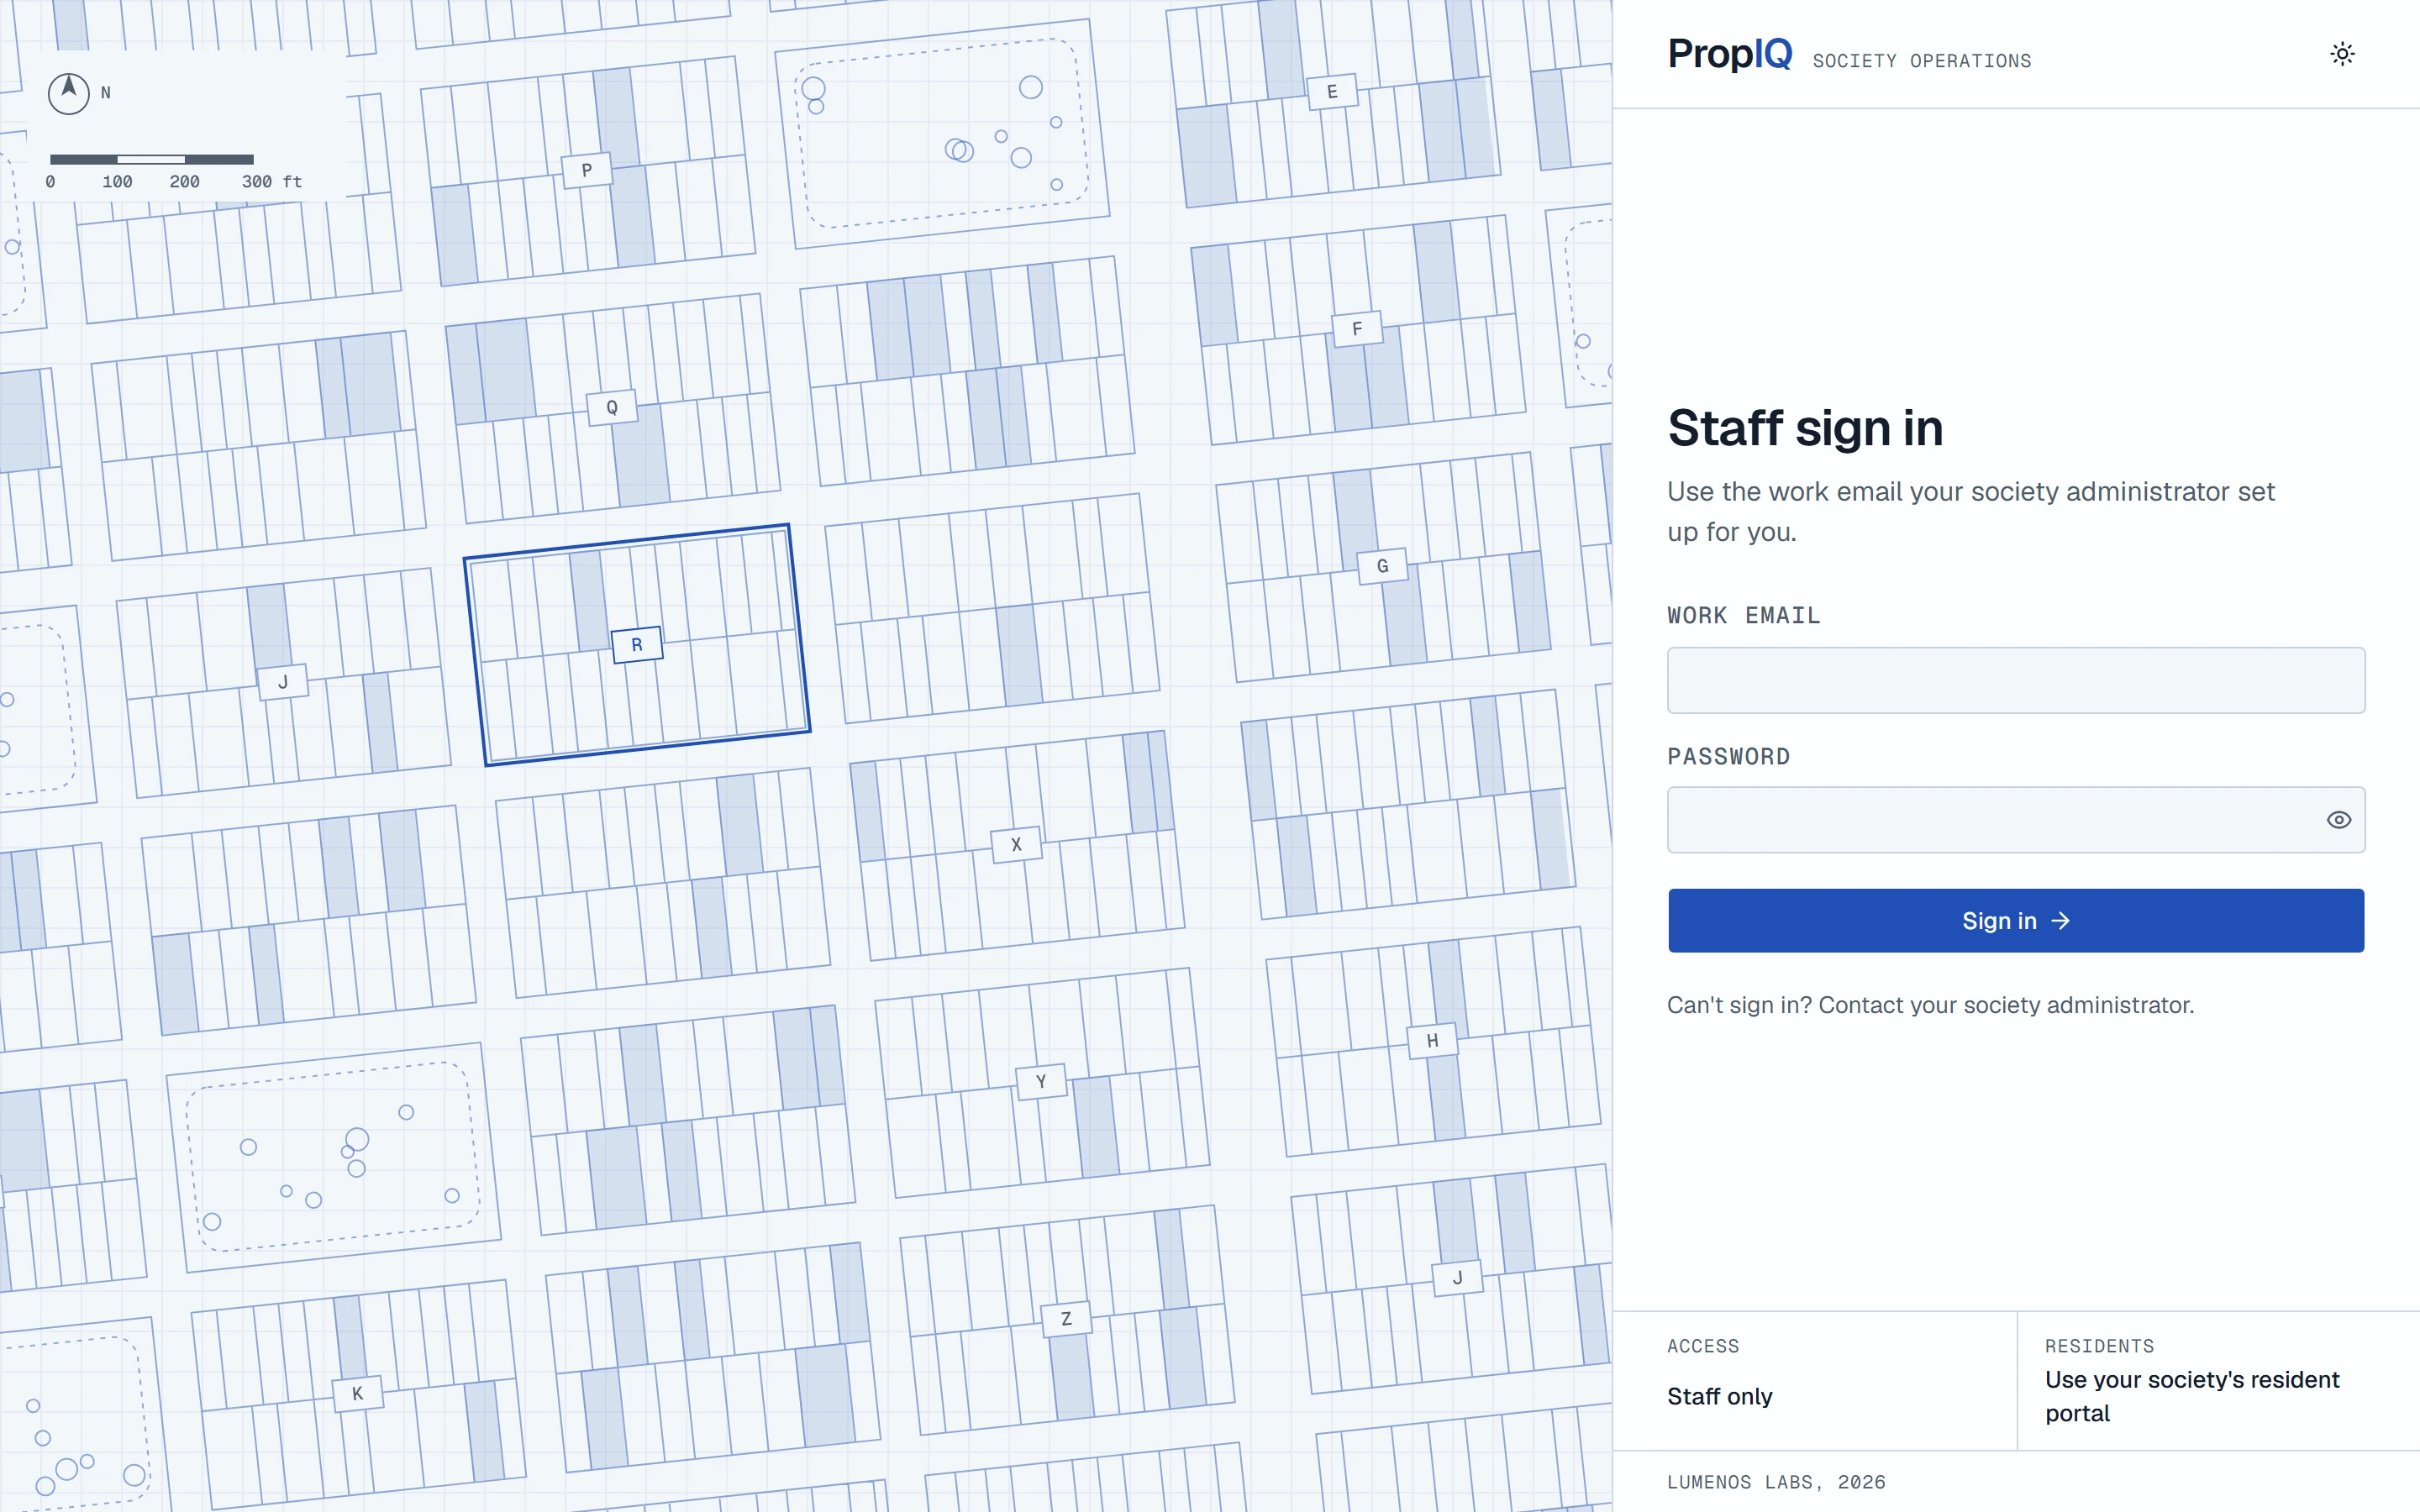Click block label F on the map

point(1357,328)
